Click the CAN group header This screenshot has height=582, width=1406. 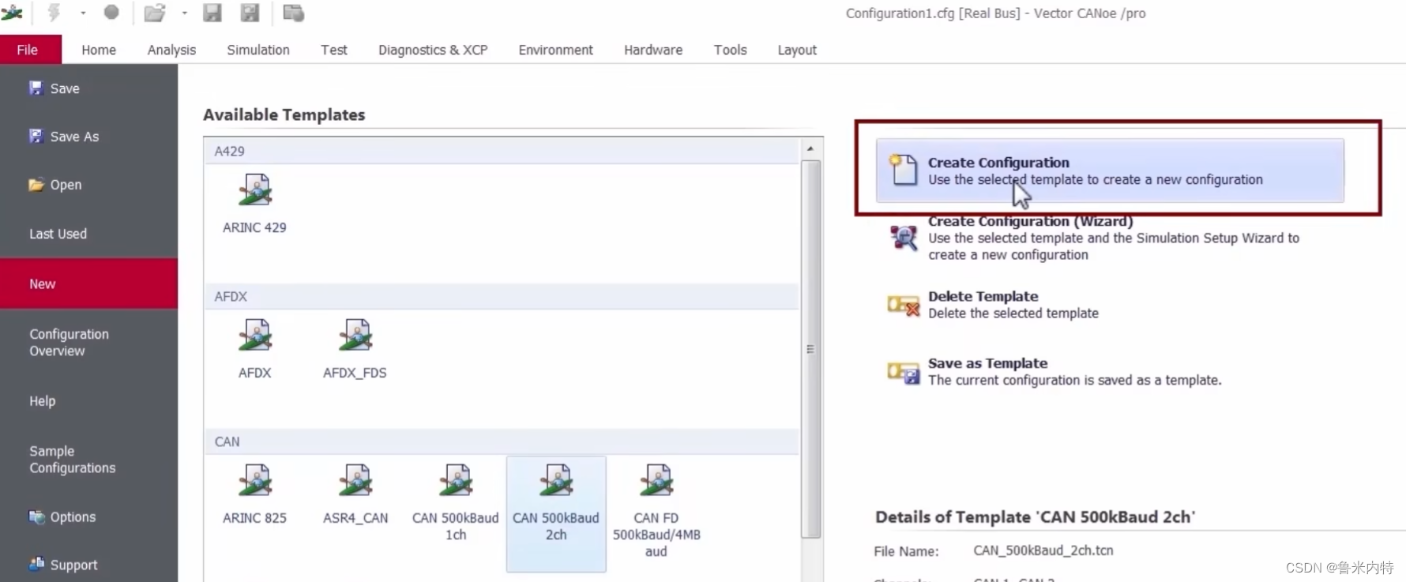tap(502, 441)
